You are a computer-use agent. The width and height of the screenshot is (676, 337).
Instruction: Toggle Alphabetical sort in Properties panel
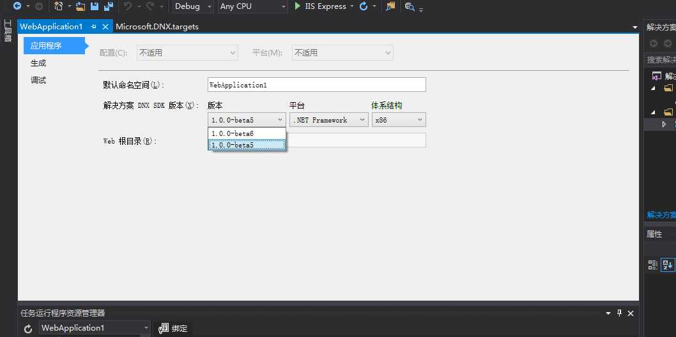(668, 265)
